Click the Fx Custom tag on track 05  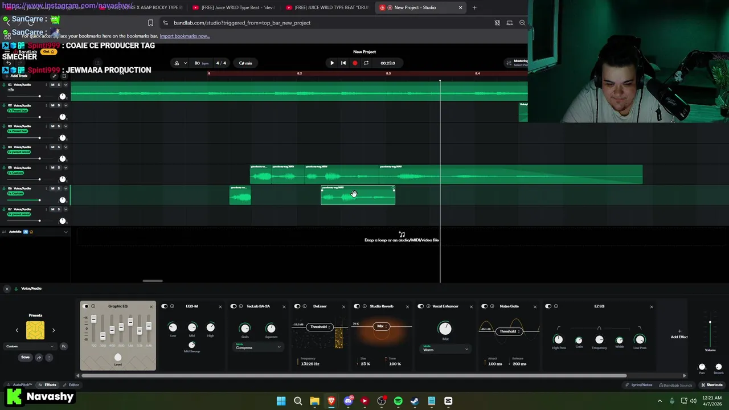pos(16,173)
